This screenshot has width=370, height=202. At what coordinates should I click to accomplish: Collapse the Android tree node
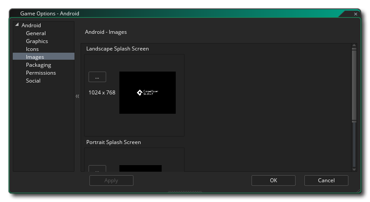click(17, 25)
